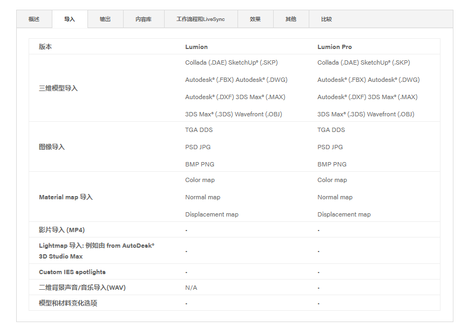Viewport: 468px width, 335px height.
Task: Click the Custom IES spotlights row label
Action: coord(72,272)
